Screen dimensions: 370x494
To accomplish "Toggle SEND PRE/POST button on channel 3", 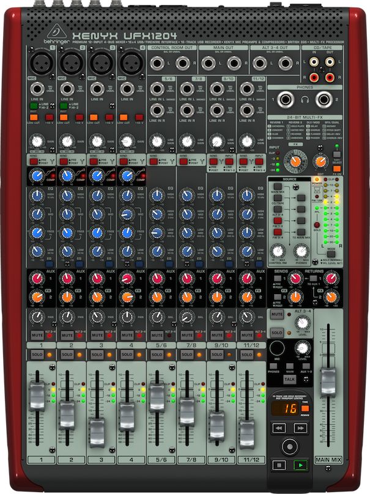I will coord(94,161).
